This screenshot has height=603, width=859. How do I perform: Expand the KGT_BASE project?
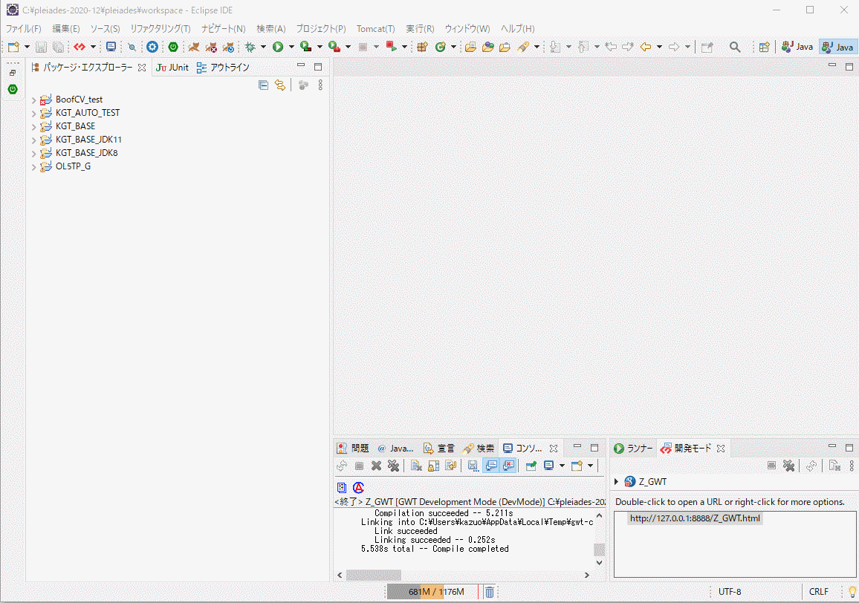[x=34, y=126]
